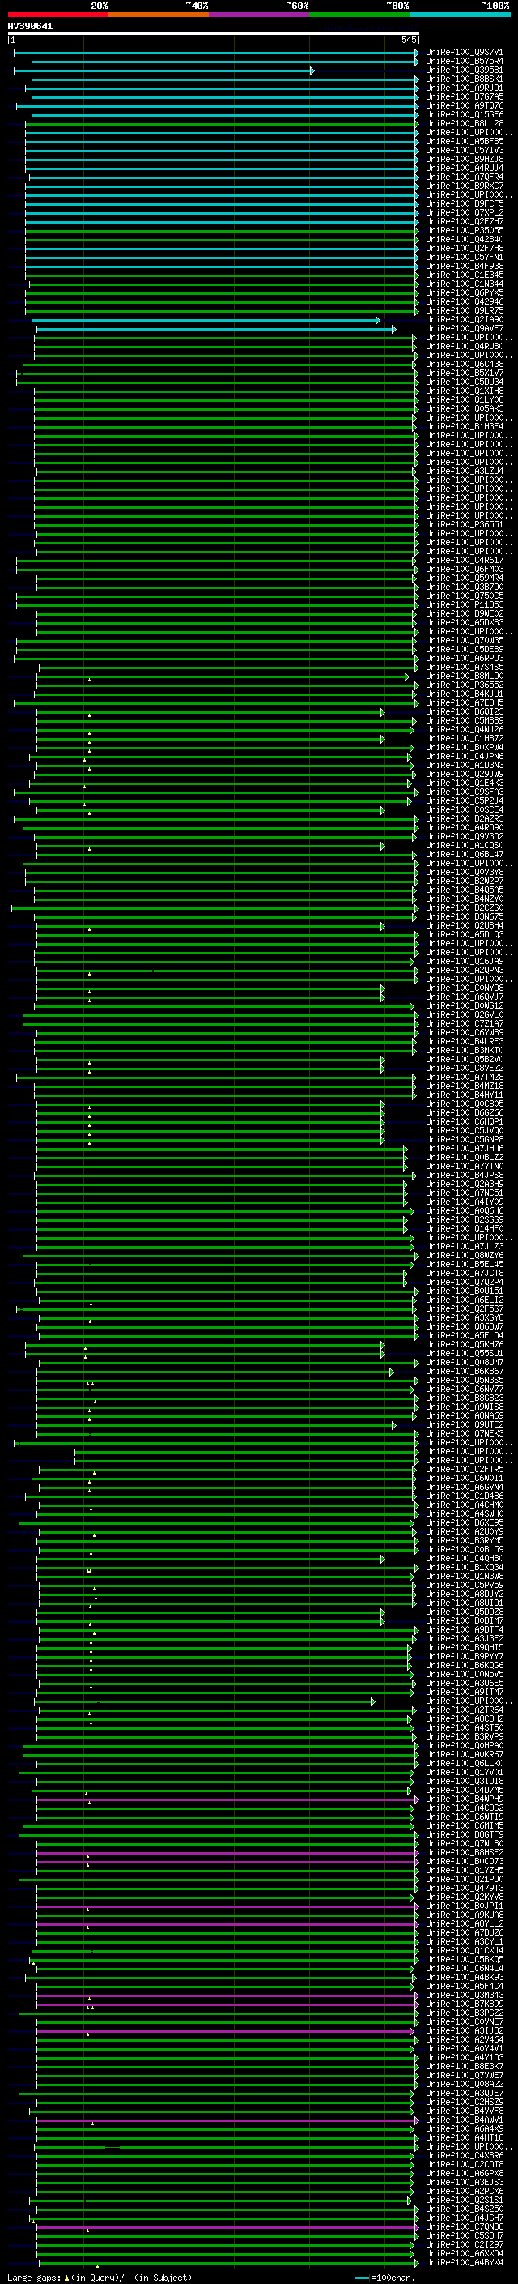
Task: Select UniRef100_A7JLZ3 label
Action: coord(464,1246)
